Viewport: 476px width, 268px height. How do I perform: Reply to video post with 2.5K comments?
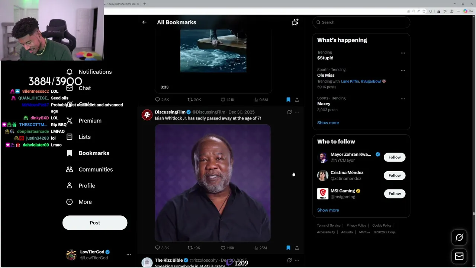pos(162,100)
